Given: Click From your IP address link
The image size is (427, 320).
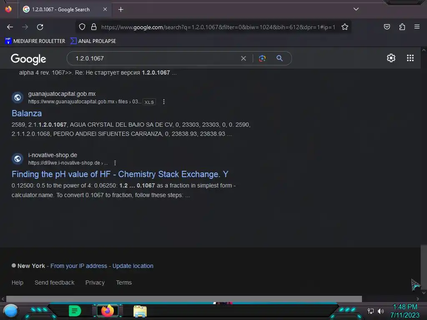Looking at the screenshot, I should pos(79,266).
